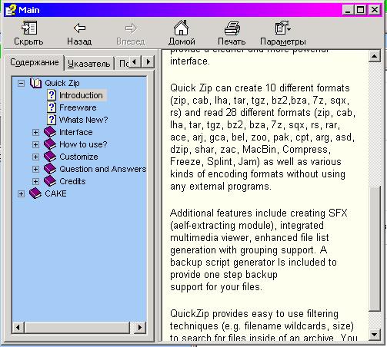This screenshot has width=387, height=347.
Task: Open the Freeware topic
Action: pos(78,107)
